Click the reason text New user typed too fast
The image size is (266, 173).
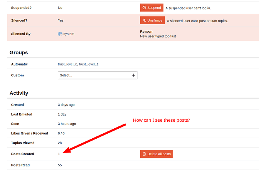tap(158, 36)
